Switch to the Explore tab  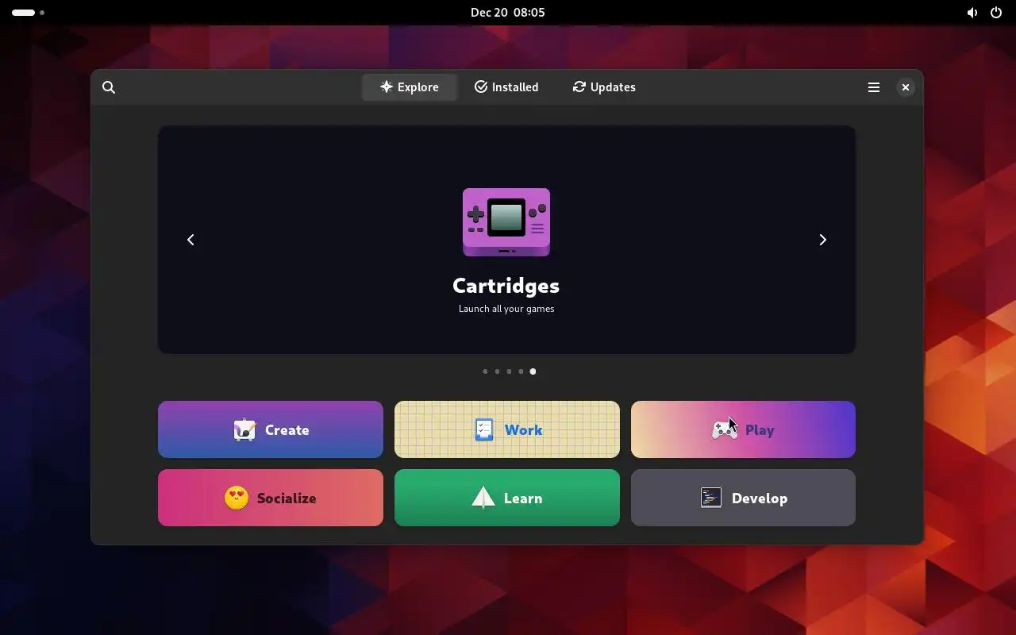pyautogui.click(x=410, y=87)
